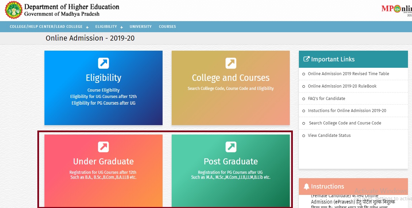Click the Madhya Pradesh government emblem logo
The image size is (412, 208).
[x=13, y=10]
